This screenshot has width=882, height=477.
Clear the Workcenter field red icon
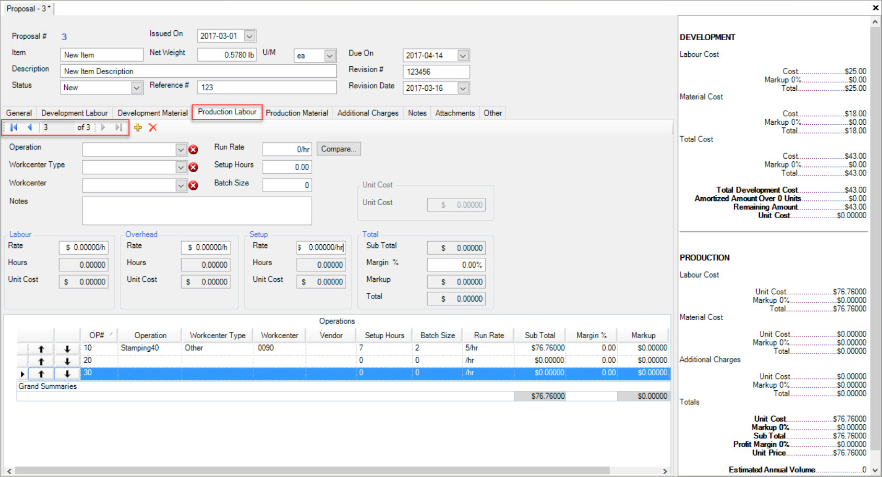(x=193, y=186)
